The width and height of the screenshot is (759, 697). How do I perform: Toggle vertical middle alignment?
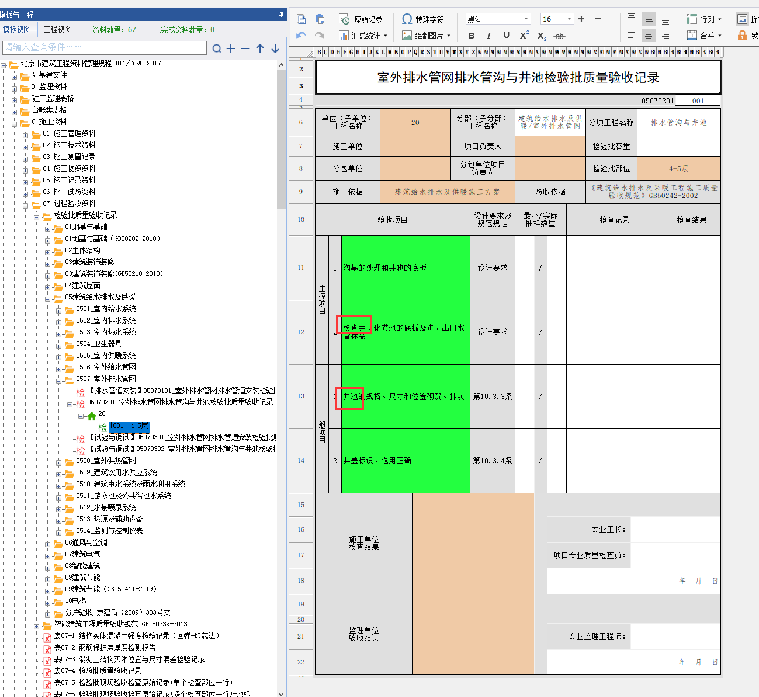649,19
